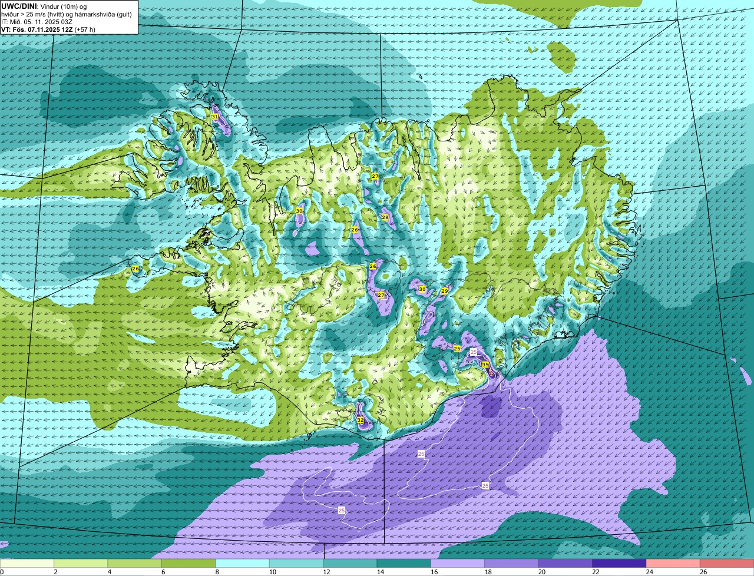754x576 pixels.
Task: Pick the 20–22 m/s violet legend swatch
Action: tap(565, 563)
